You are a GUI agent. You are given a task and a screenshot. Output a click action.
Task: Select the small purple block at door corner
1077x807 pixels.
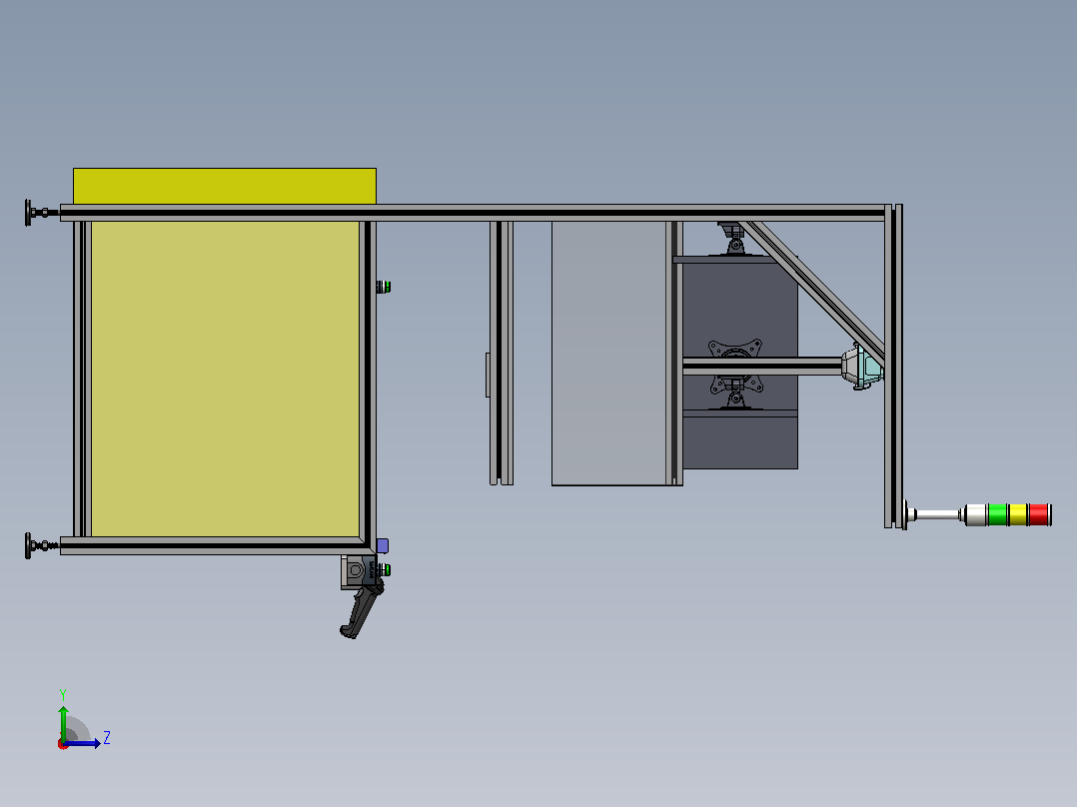click(x=382, y=546)
